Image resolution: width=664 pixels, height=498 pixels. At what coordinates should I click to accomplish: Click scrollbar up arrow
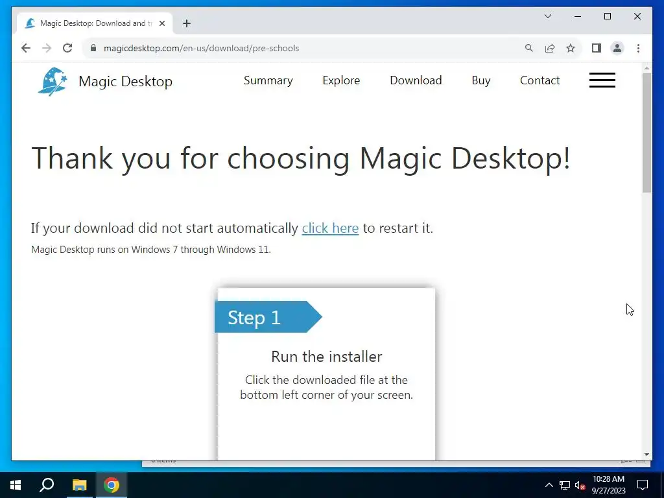646,67
